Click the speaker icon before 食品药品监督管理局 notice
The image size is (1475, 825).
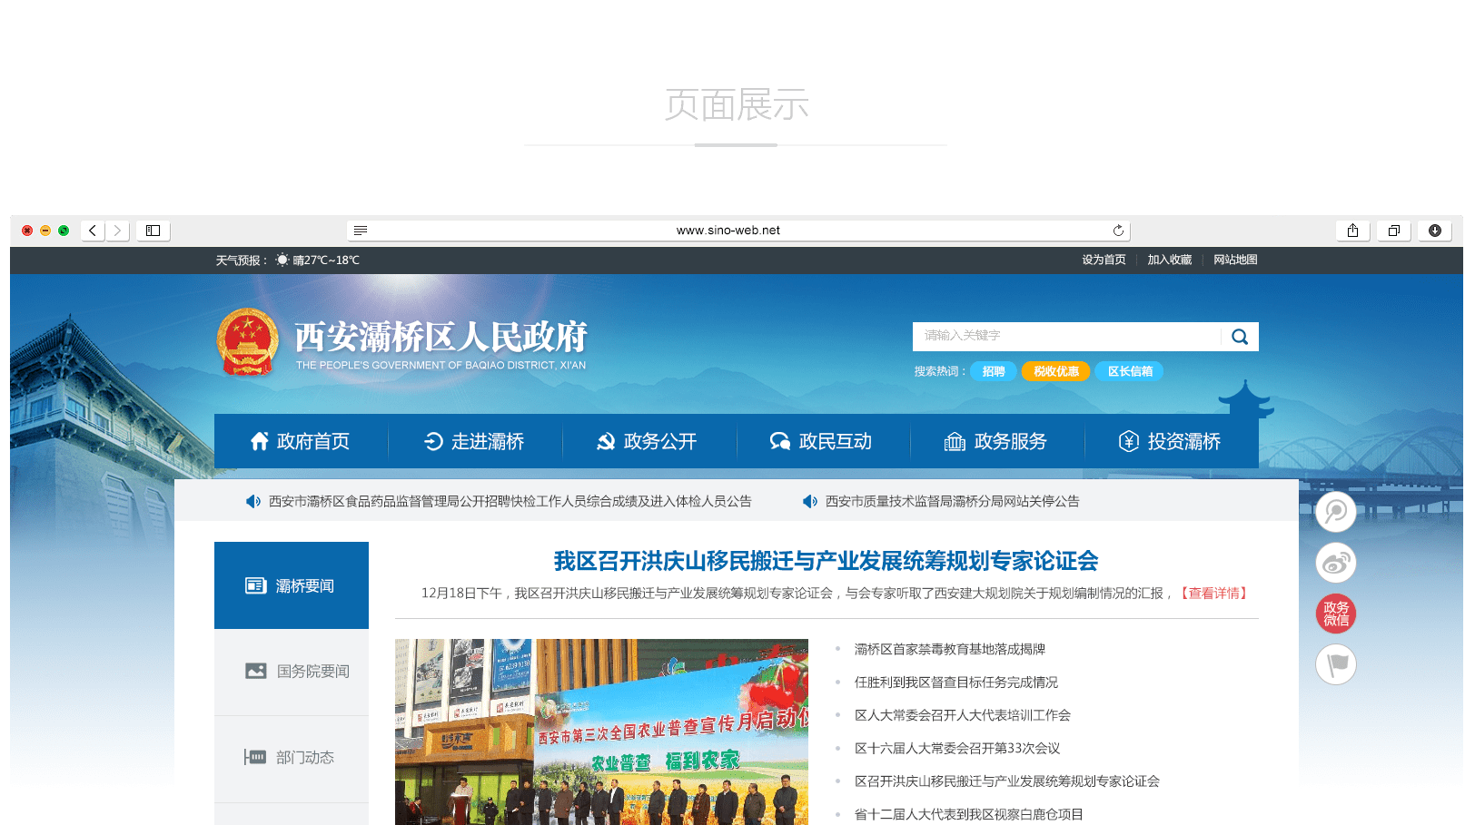tap(253, 501)
